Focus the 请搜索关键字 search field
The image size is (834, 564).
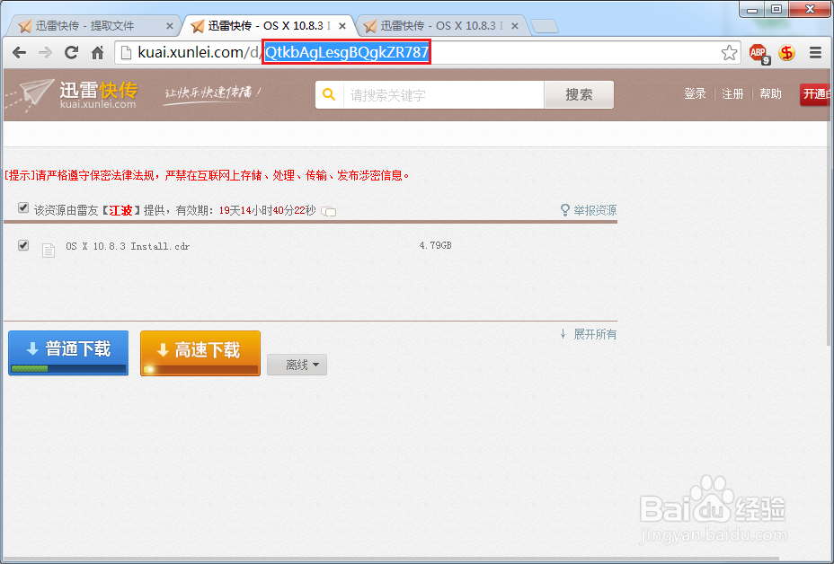[x=444, y=94]
